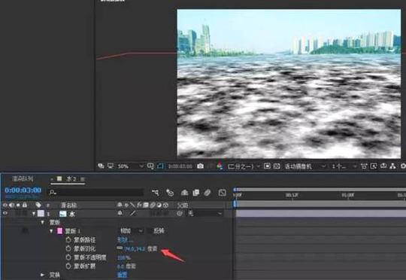
Task: Toggle mask and shape path visibility icon
Action: click(160, 166)
